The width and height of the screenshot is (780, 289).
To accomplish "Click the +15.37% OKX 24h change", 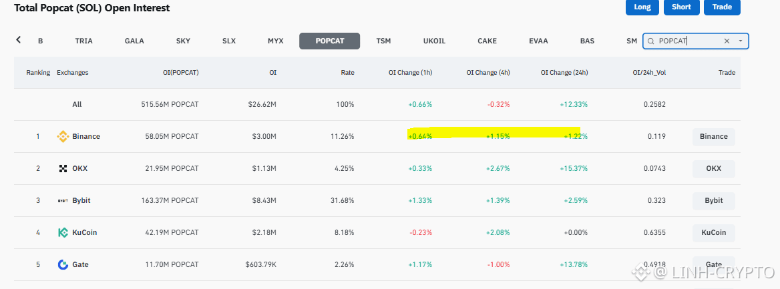I will 573,169.
